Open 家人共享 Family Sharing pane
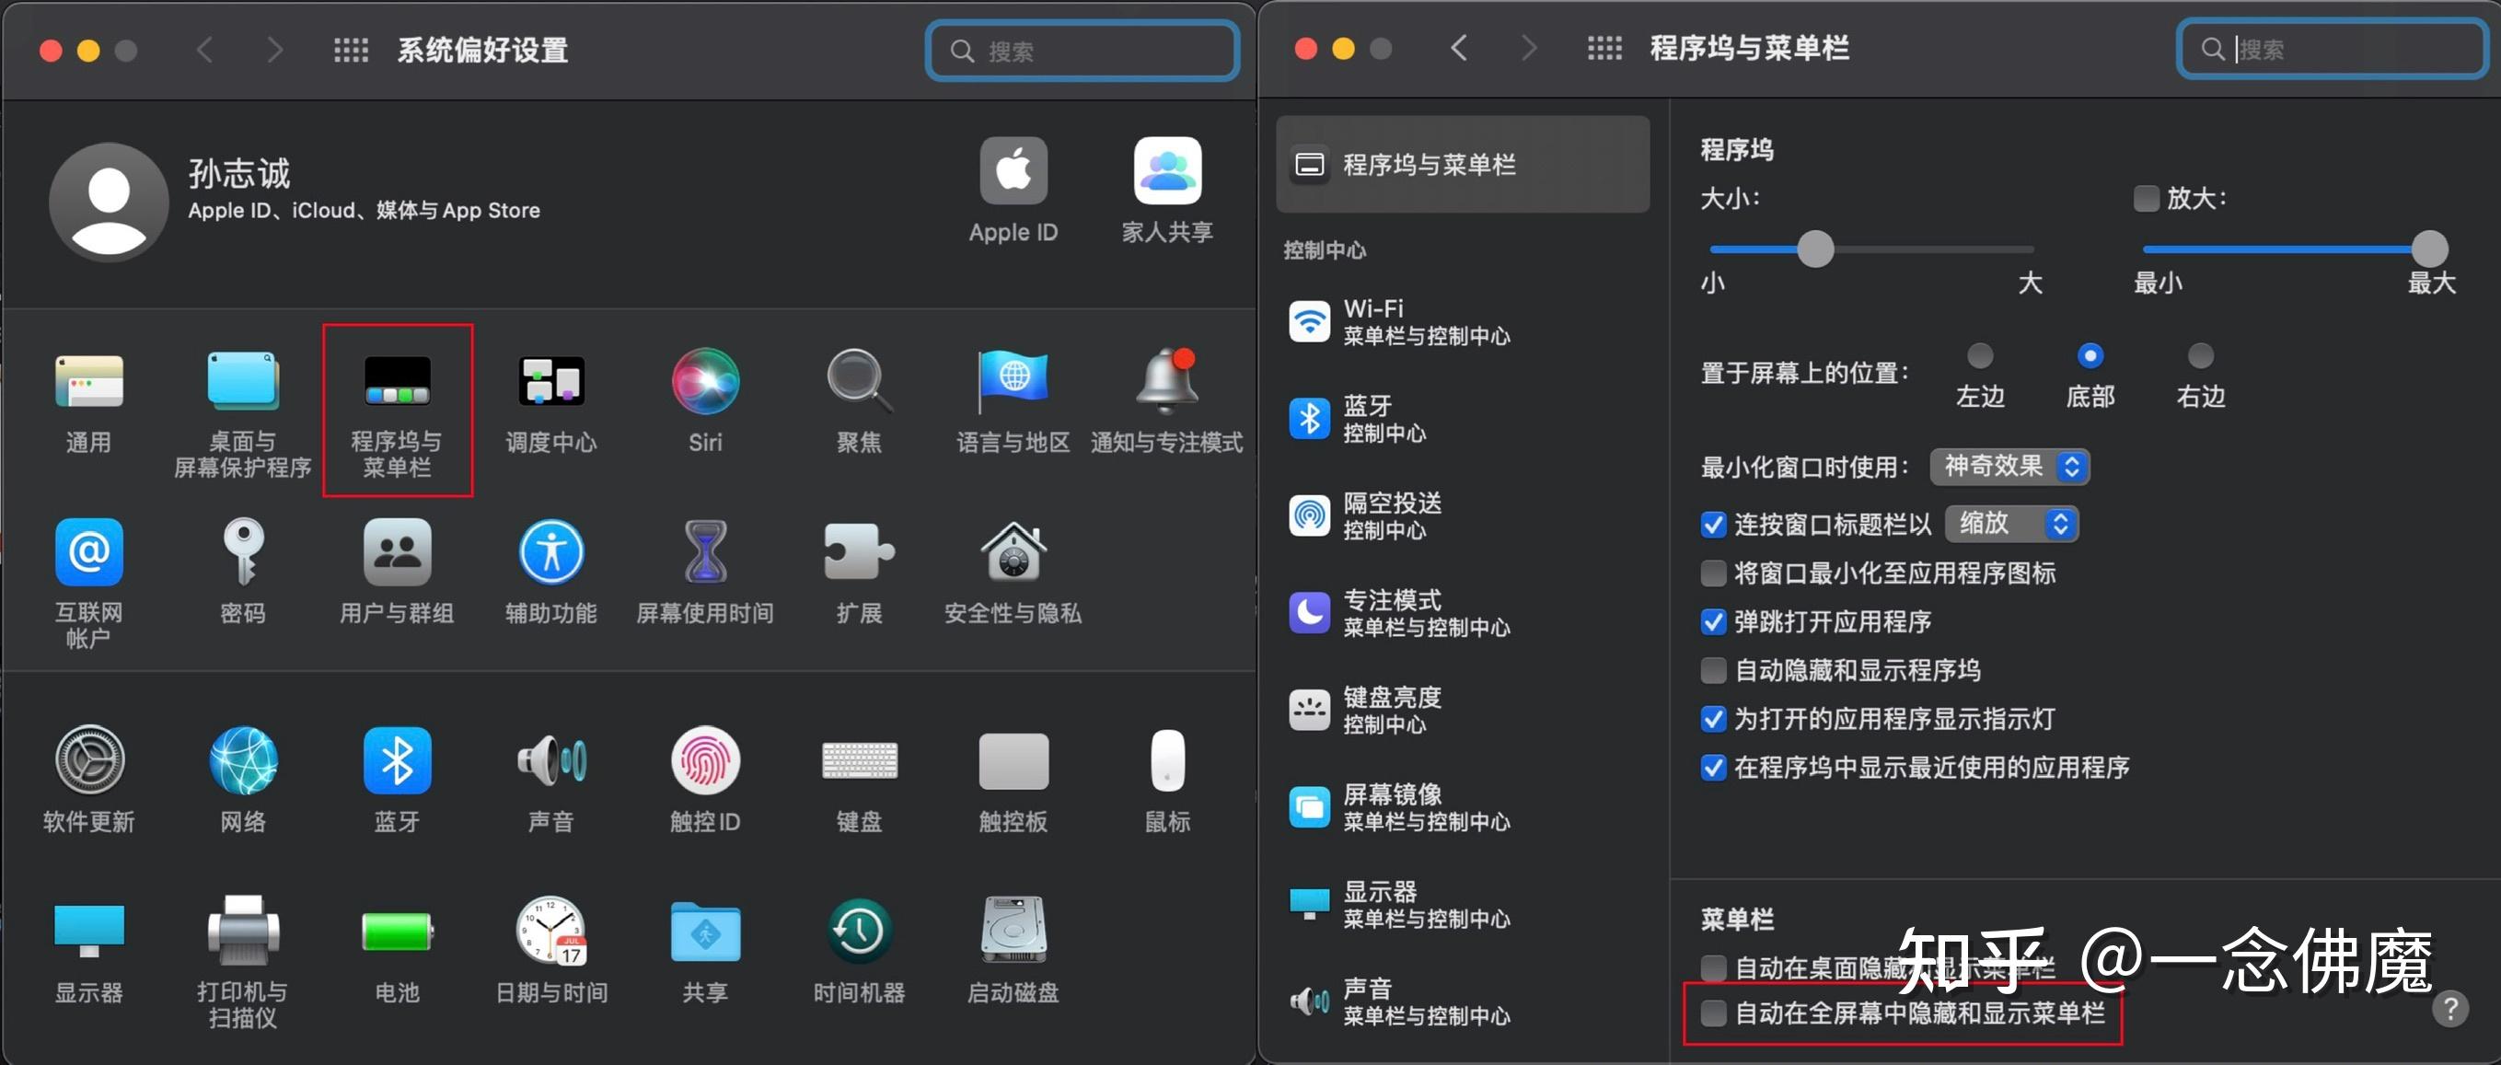2501x1065 pixels. [x=1167, y=171]
